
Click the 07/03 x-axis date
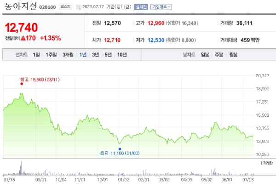click(x=248, y=180)
